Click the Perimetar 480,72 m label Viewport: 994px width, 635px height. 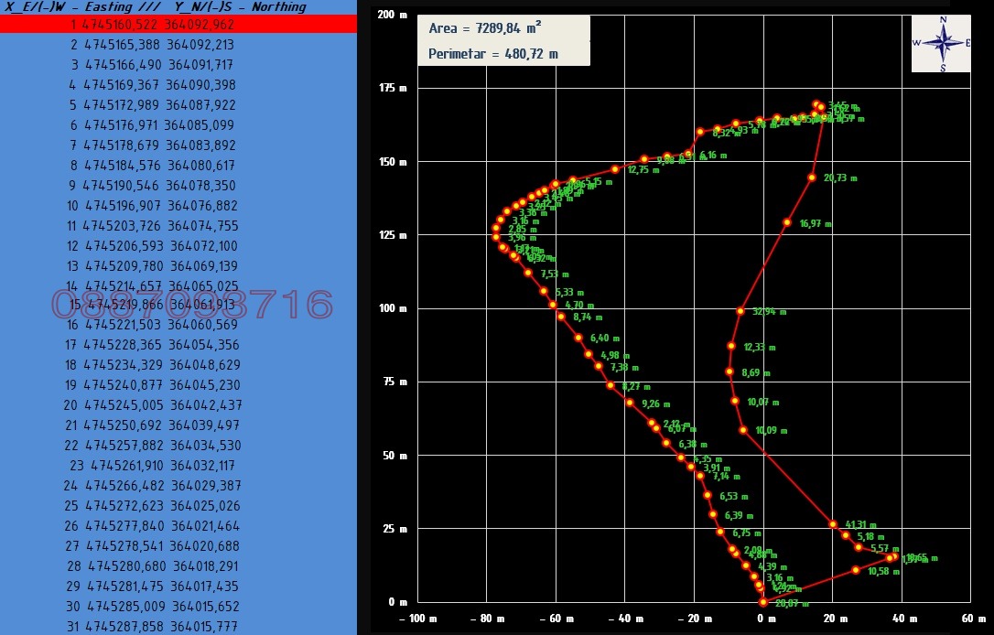pos(493,54)
